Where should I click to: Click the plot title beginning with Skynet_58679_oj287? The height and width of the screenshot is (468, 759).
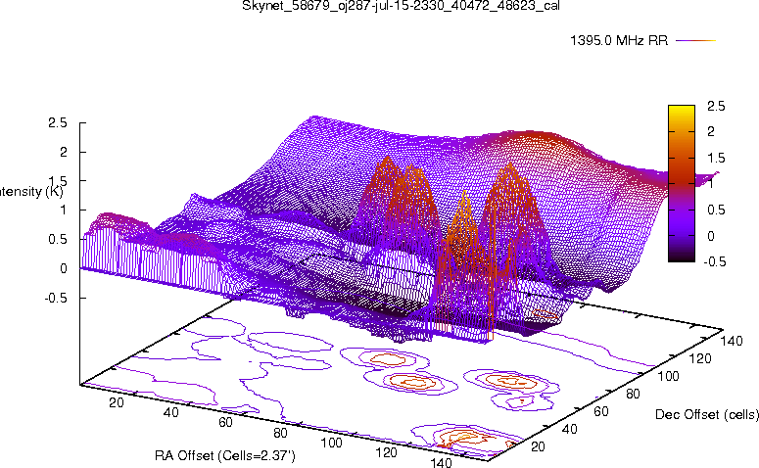point(401,6)
